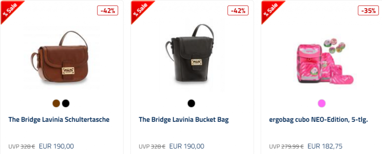Open the pink ergobag school set image

tap(325, 60)
